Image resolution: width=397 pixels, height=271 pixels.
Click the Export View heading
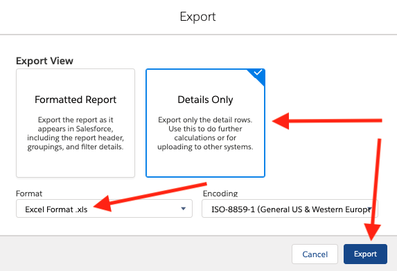pyautogui.click(x=44, y=61)
